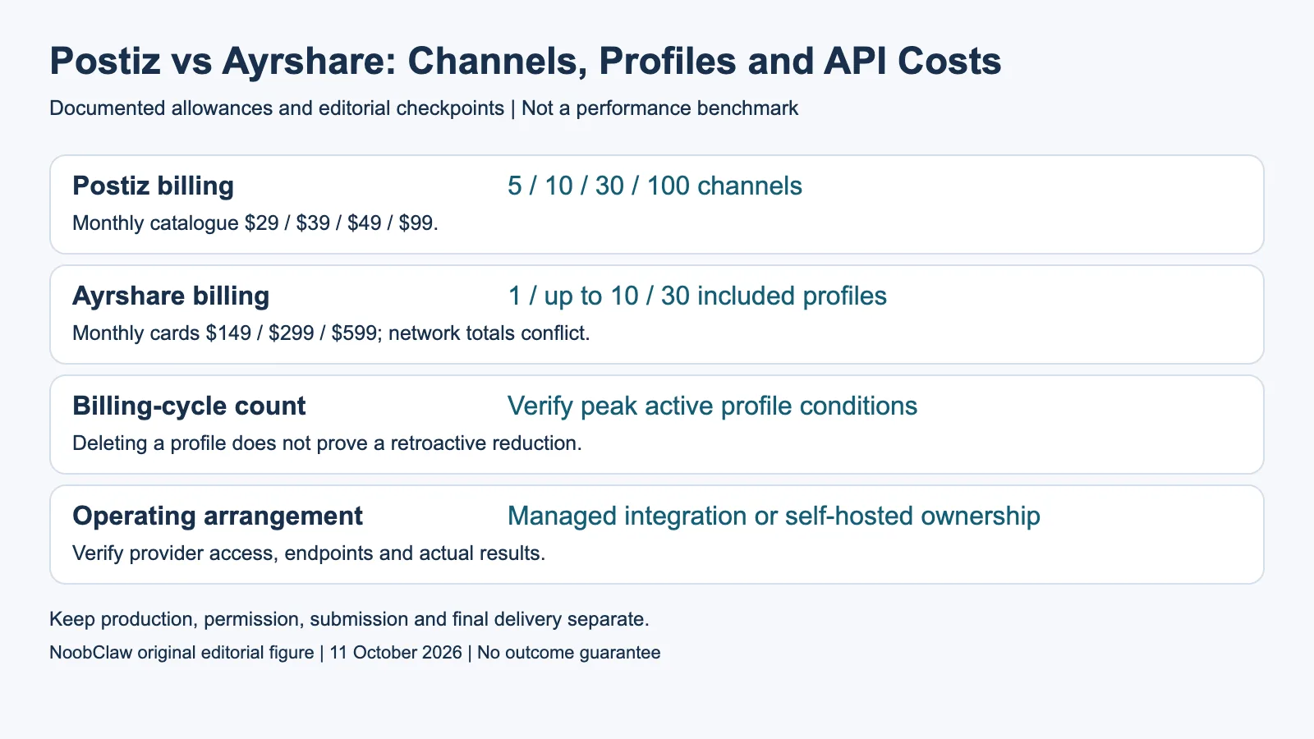The image size is (1314, 739).
Task: Click "5 / 10 / 30 / 100 channels"
Action: tap(655, 186)
